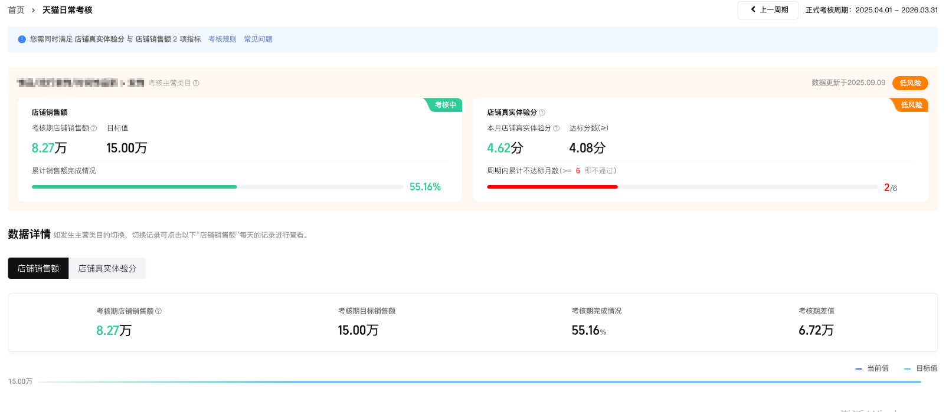Open the 常见问题 link
The height and width of the screenshot is (412, 949).
pos(258,39)
